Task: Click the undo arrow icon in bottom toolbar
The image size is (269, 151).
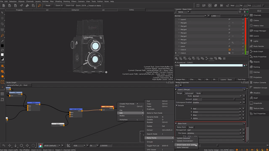Action: [4, 146]
